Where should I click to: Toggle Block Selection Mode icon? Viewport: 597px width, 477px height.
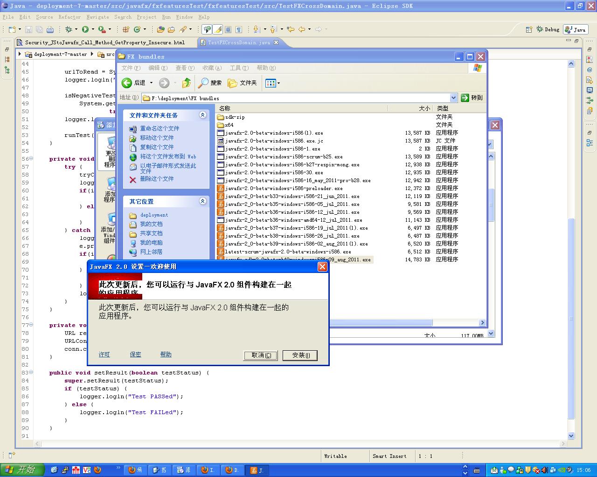point(228,29)
